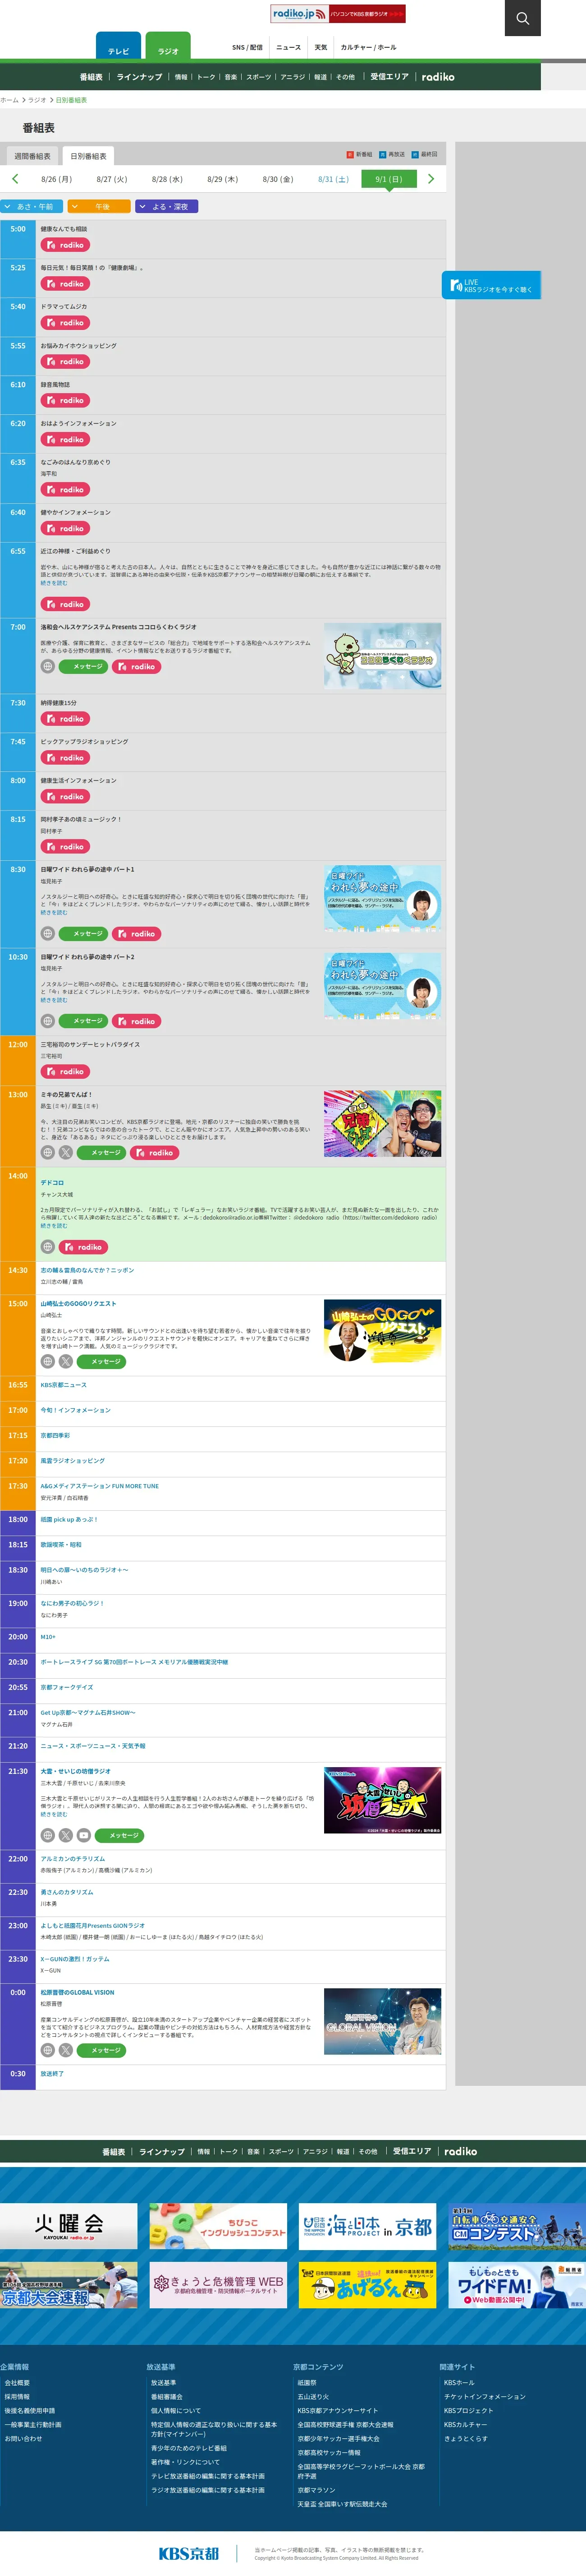Open the X icon for ミキの兄弟でんぱ
This screenshot has width=586, height=2576.
[66, 1152]
